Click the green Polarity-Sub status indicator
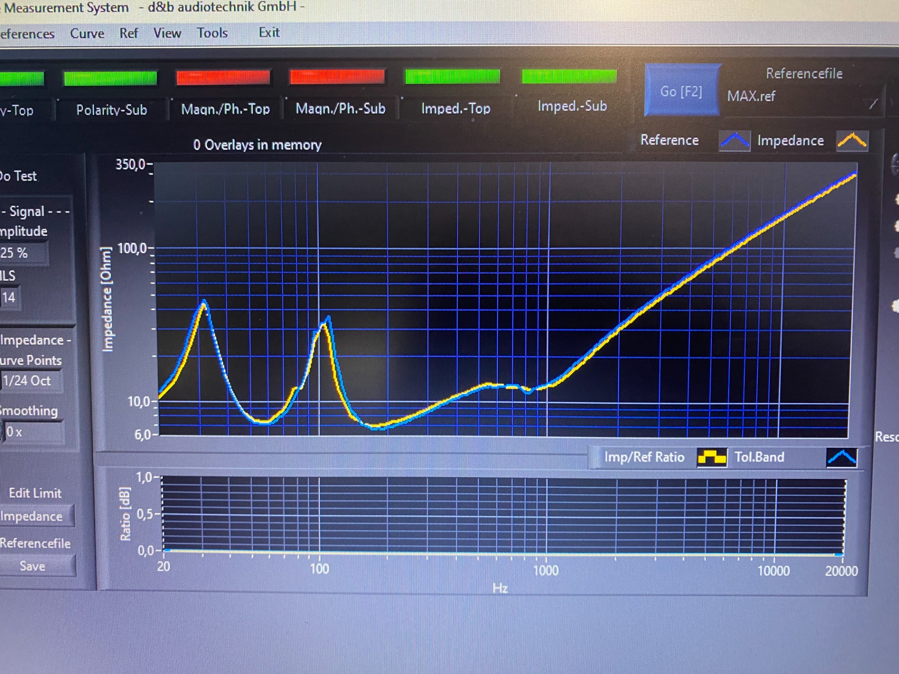The height and width of the screenshot is (674, 899). point(110,78)
